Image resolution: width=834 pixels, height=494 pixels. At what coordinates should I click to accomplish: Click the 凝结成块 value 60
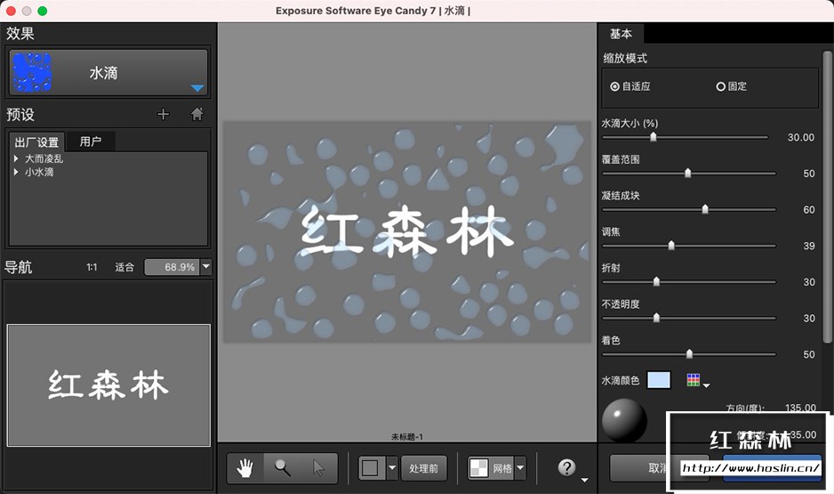[x=808, y=210]
